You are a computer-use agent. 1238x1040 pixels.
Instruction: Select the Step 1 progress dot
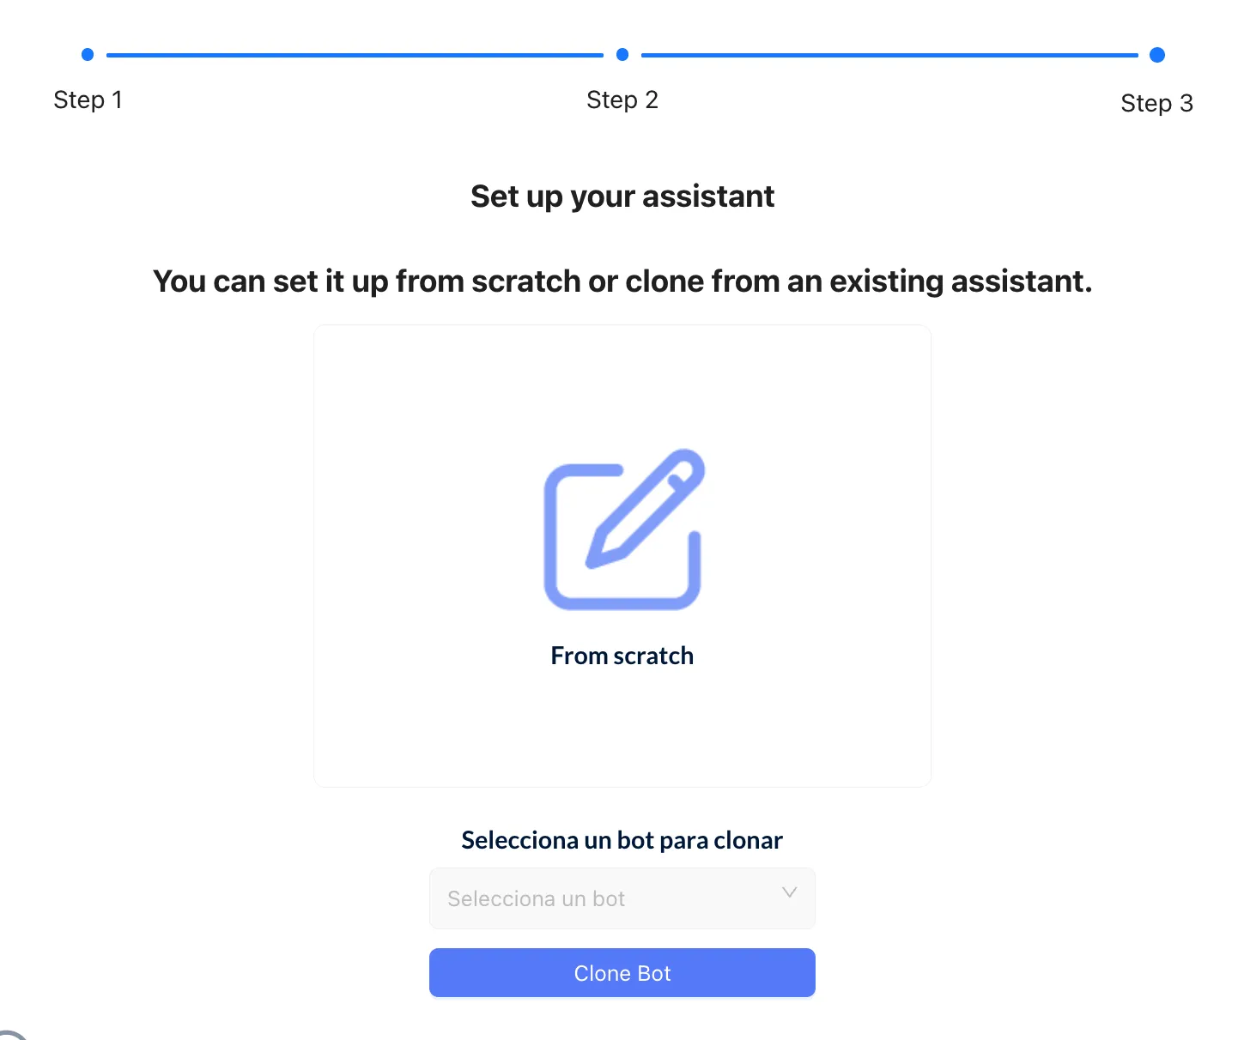pyautogui.click(x=88, y=55)
